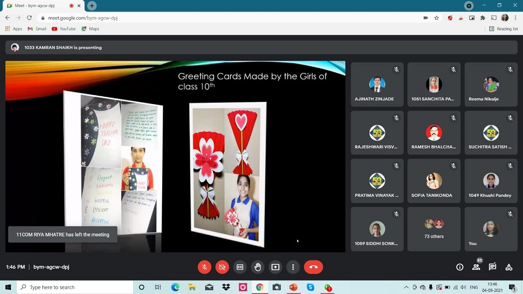Leave the call with red hang-up button
Screen dimensions: 523x294
313,267
